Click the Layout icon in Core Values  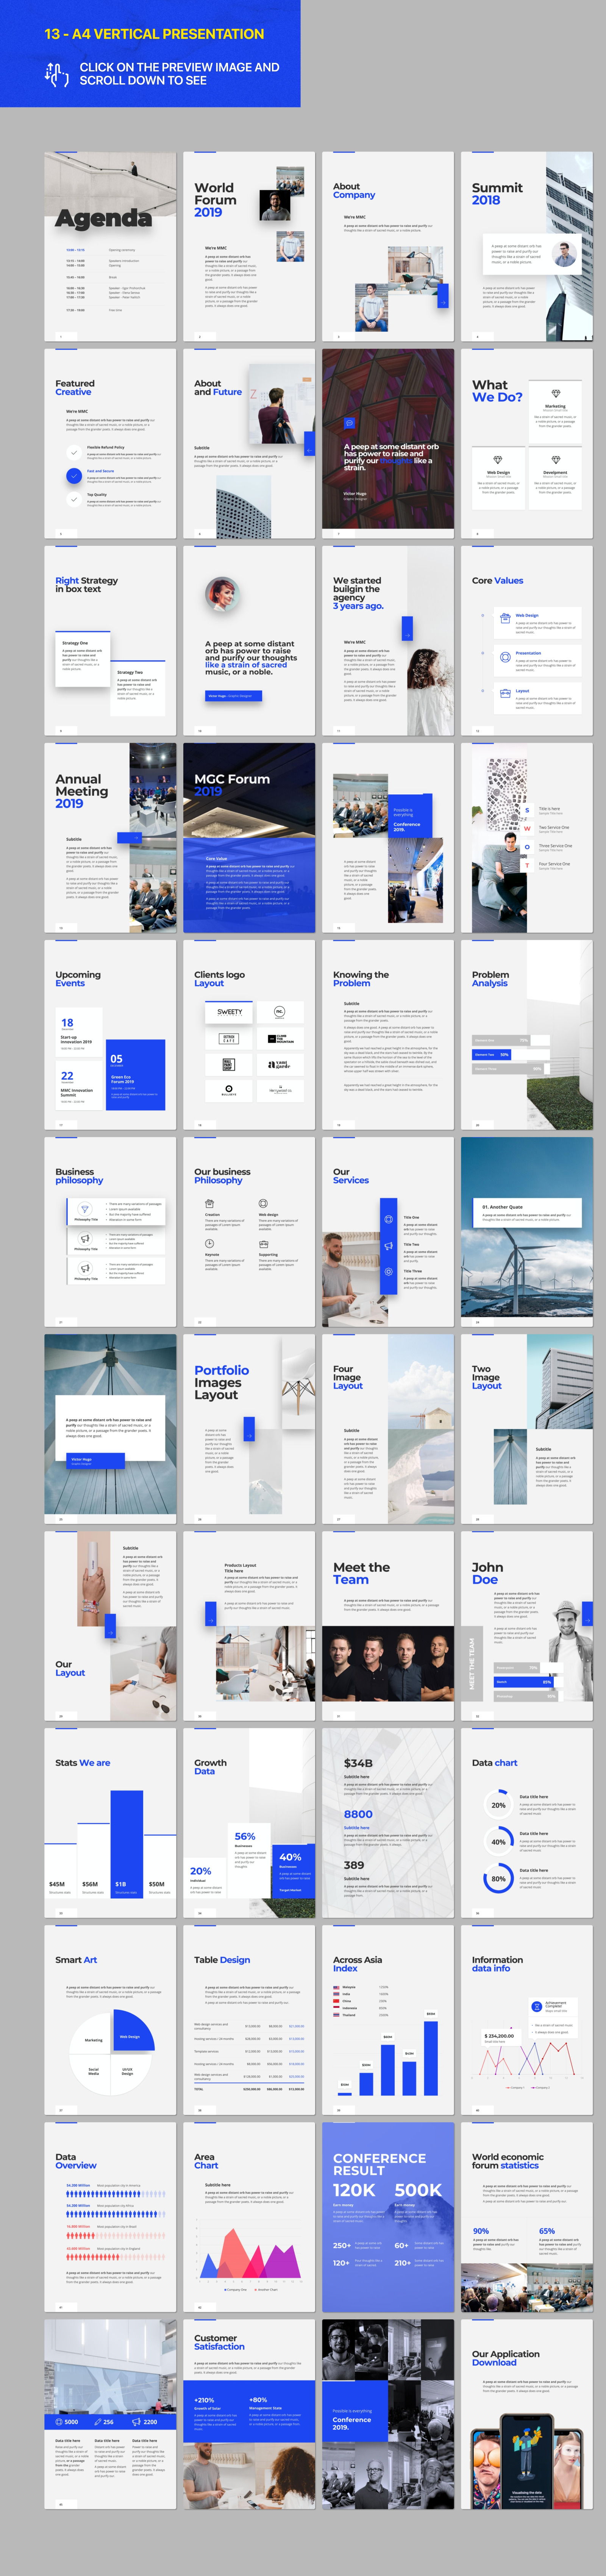click(x=504, y=694)
